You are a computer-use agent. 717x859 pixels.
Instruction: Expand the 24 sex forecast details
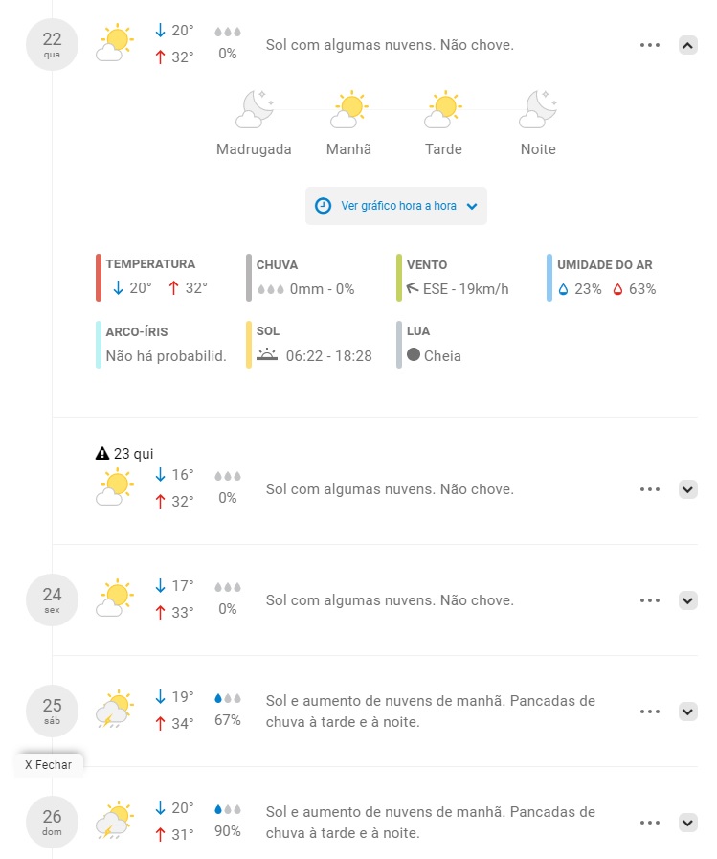tap(688, 601)
